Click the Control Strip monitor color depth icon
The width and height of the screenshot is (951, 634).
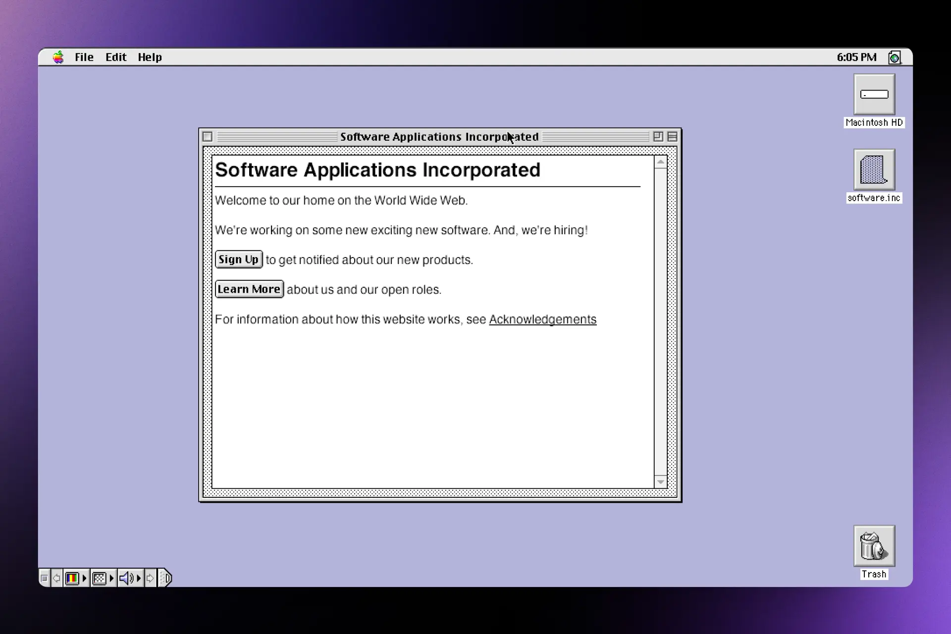pyautogui.click(x=72, y=578)
